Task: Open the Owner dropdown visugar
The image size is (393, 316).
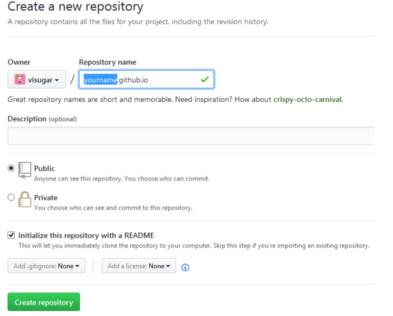Action: pyautogui.click(x=37, y=80)
